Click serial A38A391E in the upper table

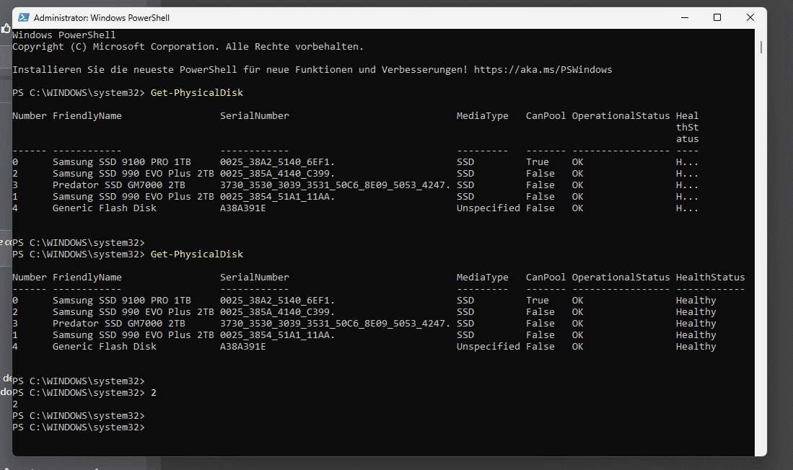[x=242, y=208]
